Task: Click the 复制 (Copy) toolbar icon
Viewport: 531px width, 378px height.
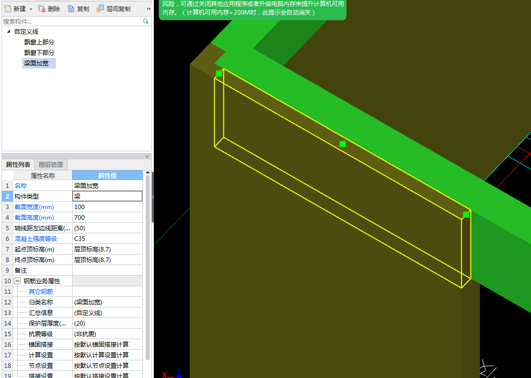Action: (71, 9)
